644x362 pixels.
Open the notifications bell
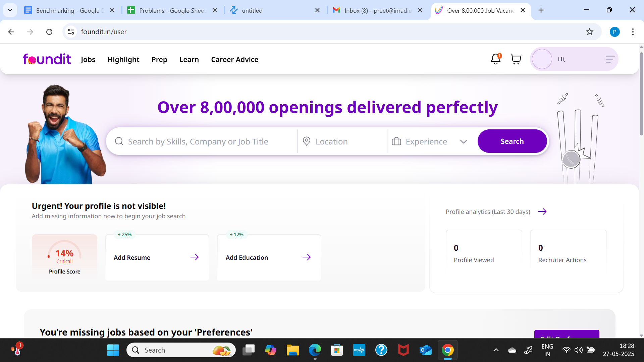pyautogui.click(x=495, y=59)
